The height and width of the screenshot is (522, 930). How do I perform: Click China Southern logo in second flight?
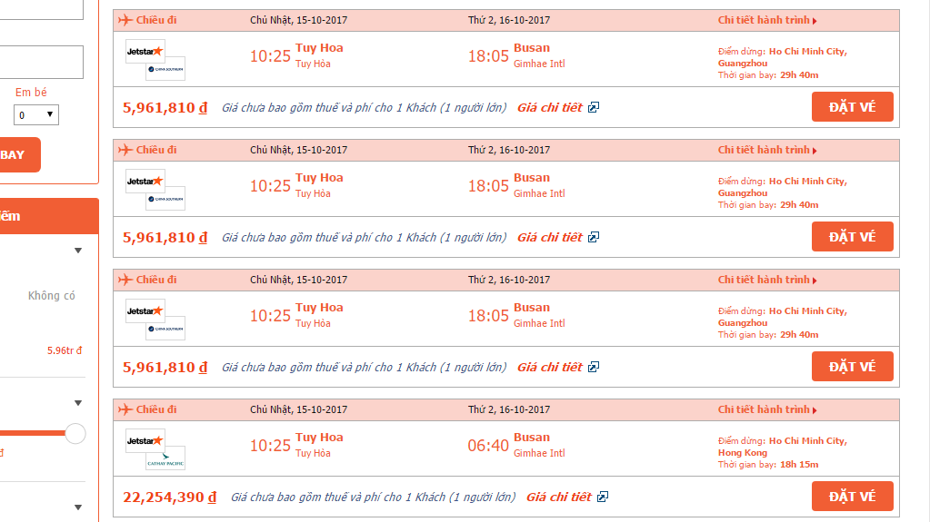pos(165,199)
